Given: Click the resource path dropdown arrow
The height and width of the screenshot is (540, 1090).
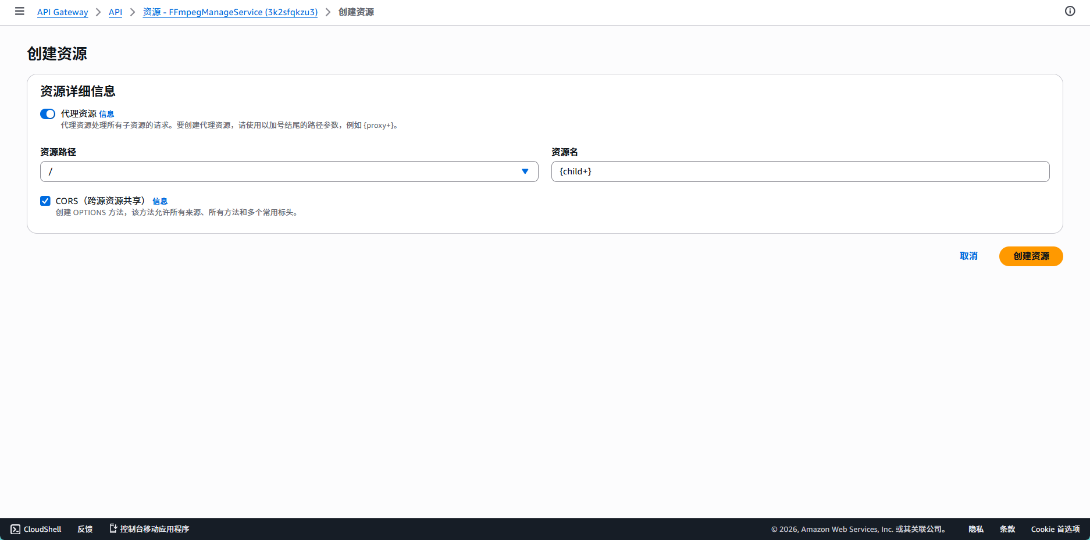Looking at the screenshot, I should (x=525, y=171).
